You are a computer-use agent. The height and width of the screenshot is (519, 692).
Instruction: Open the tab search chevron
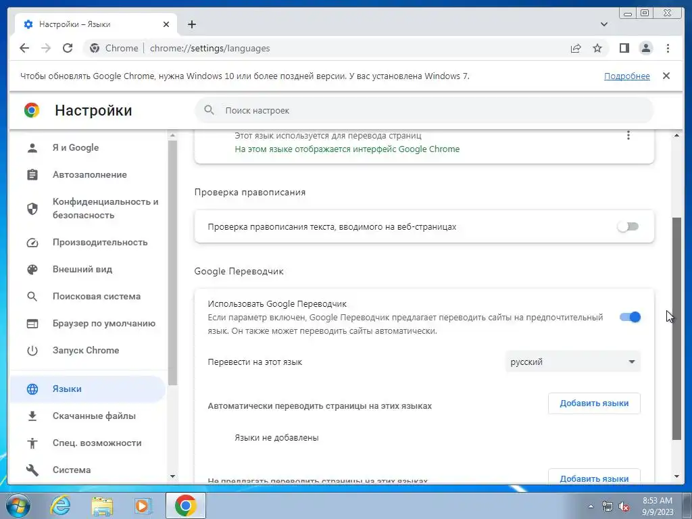point(603,24)
